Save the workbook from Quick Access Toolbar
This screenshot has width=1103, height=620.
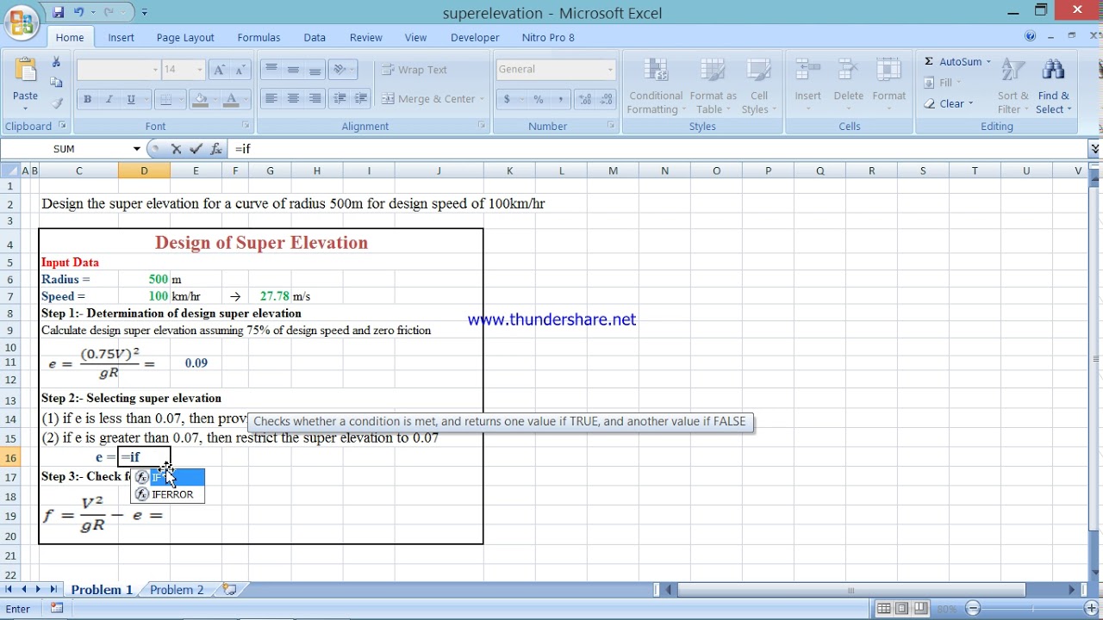coord(59,12)
